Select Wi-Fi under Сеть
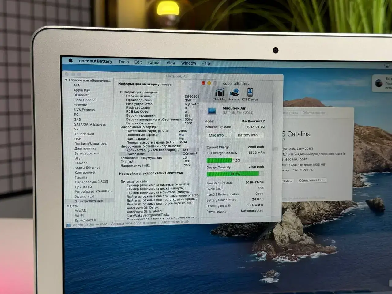The width and height of the screenshot is (392, 294). click(79, 215)
